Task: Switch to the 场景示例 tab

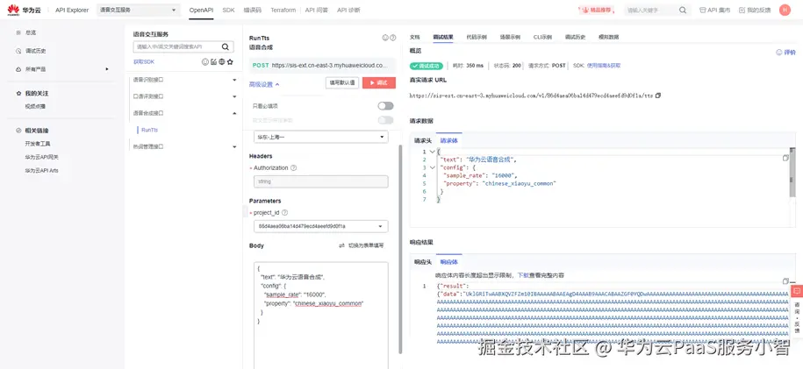Action: tap(510, 38)
